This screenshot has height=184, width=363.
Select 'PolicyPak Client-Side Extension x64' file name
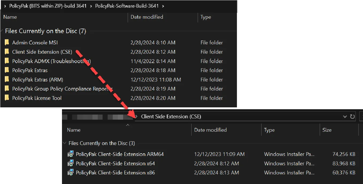[115, 163]
